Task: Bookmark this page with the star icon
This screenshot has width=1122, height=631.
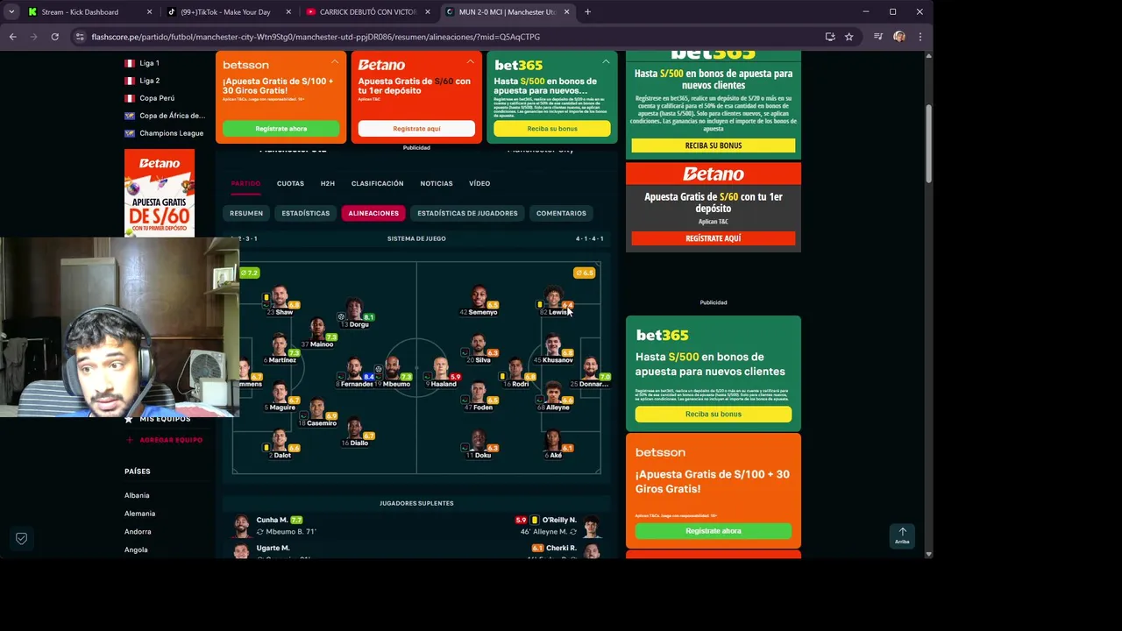Action: tap(849, 37)
